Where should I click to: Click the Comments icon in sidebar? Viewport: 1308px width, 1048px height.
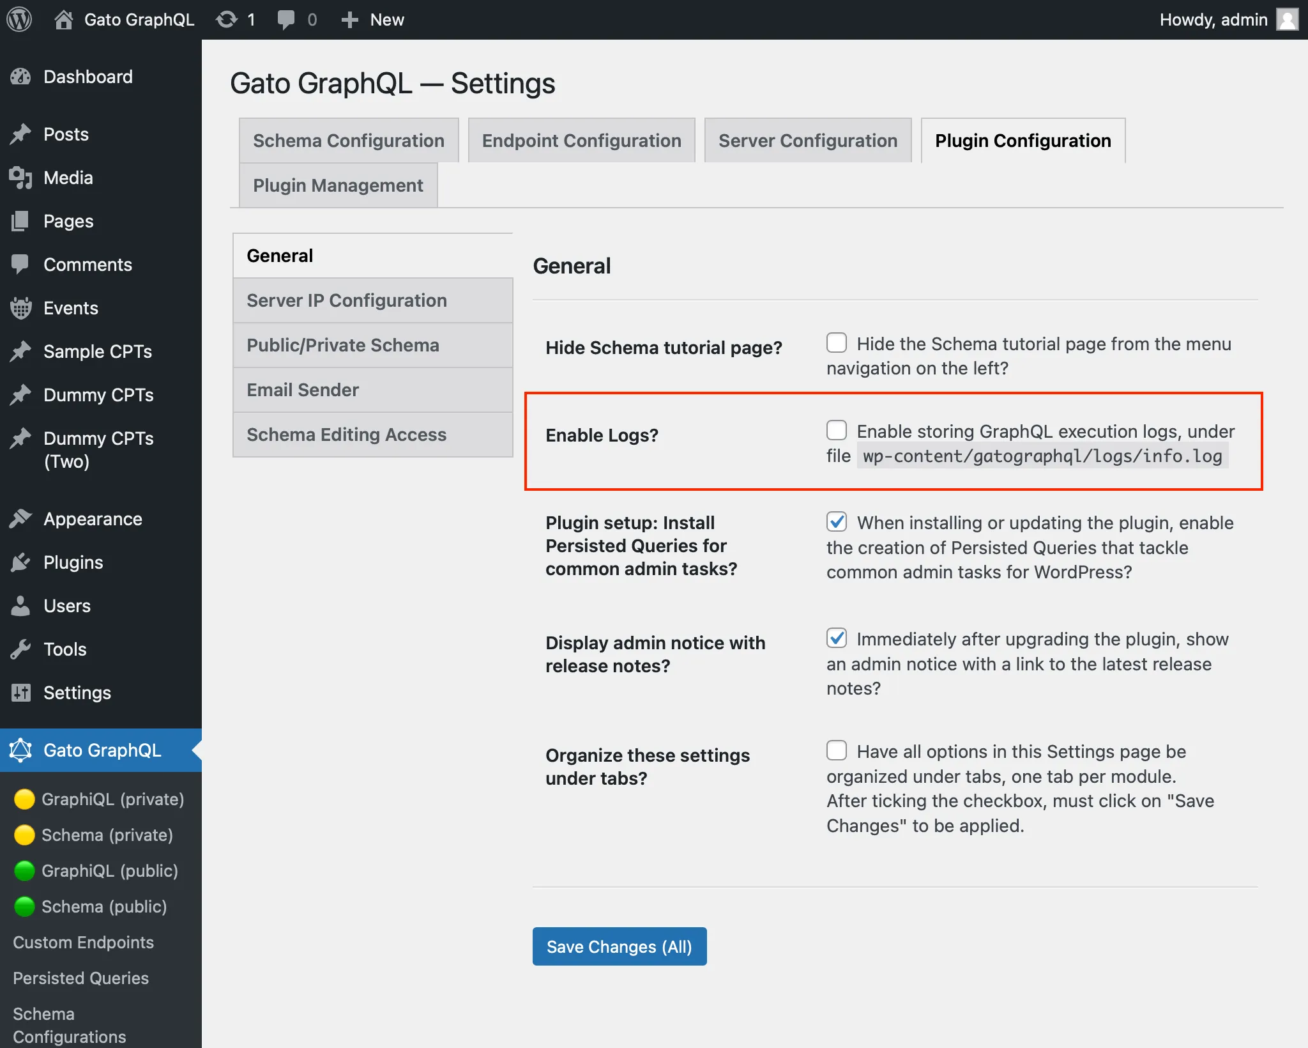click(20, 265)
